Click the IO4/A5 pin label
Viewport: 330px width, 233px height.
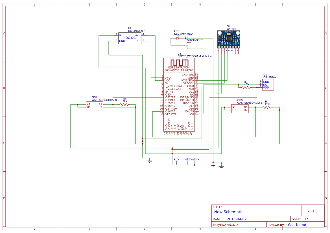tap(189, 112)
